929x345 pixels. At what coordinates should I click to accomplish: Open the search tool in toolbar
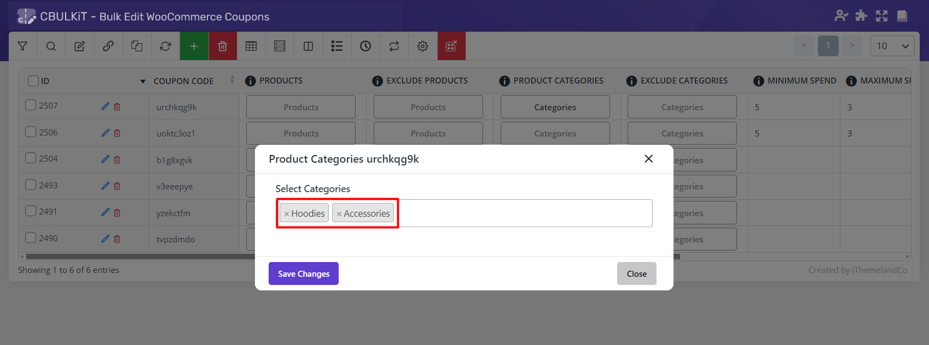(x=51, y=46)
